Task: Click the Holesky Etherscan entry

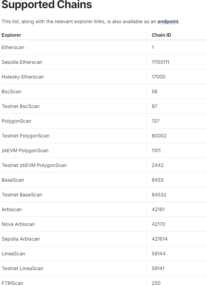Action: (23, 77)
